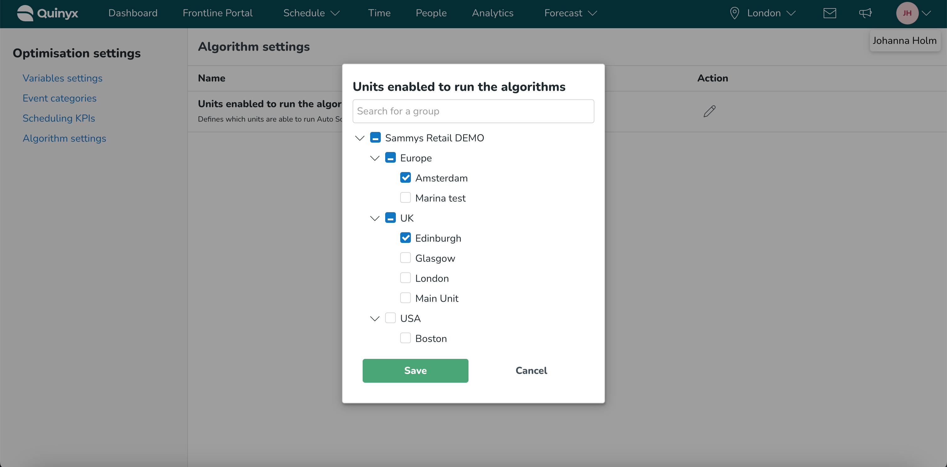
Task: Collapse the USA group chevron
Action: [375, 319]
